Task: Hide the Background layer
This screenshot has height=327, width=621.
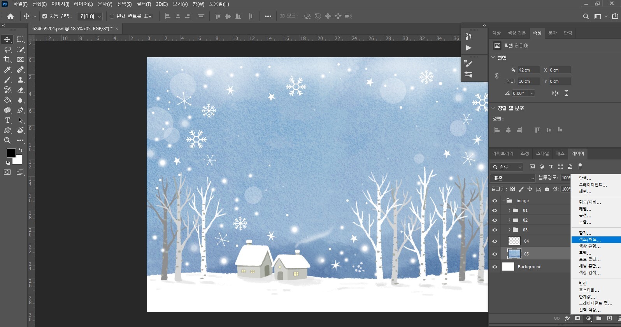Action: [495, 267]
